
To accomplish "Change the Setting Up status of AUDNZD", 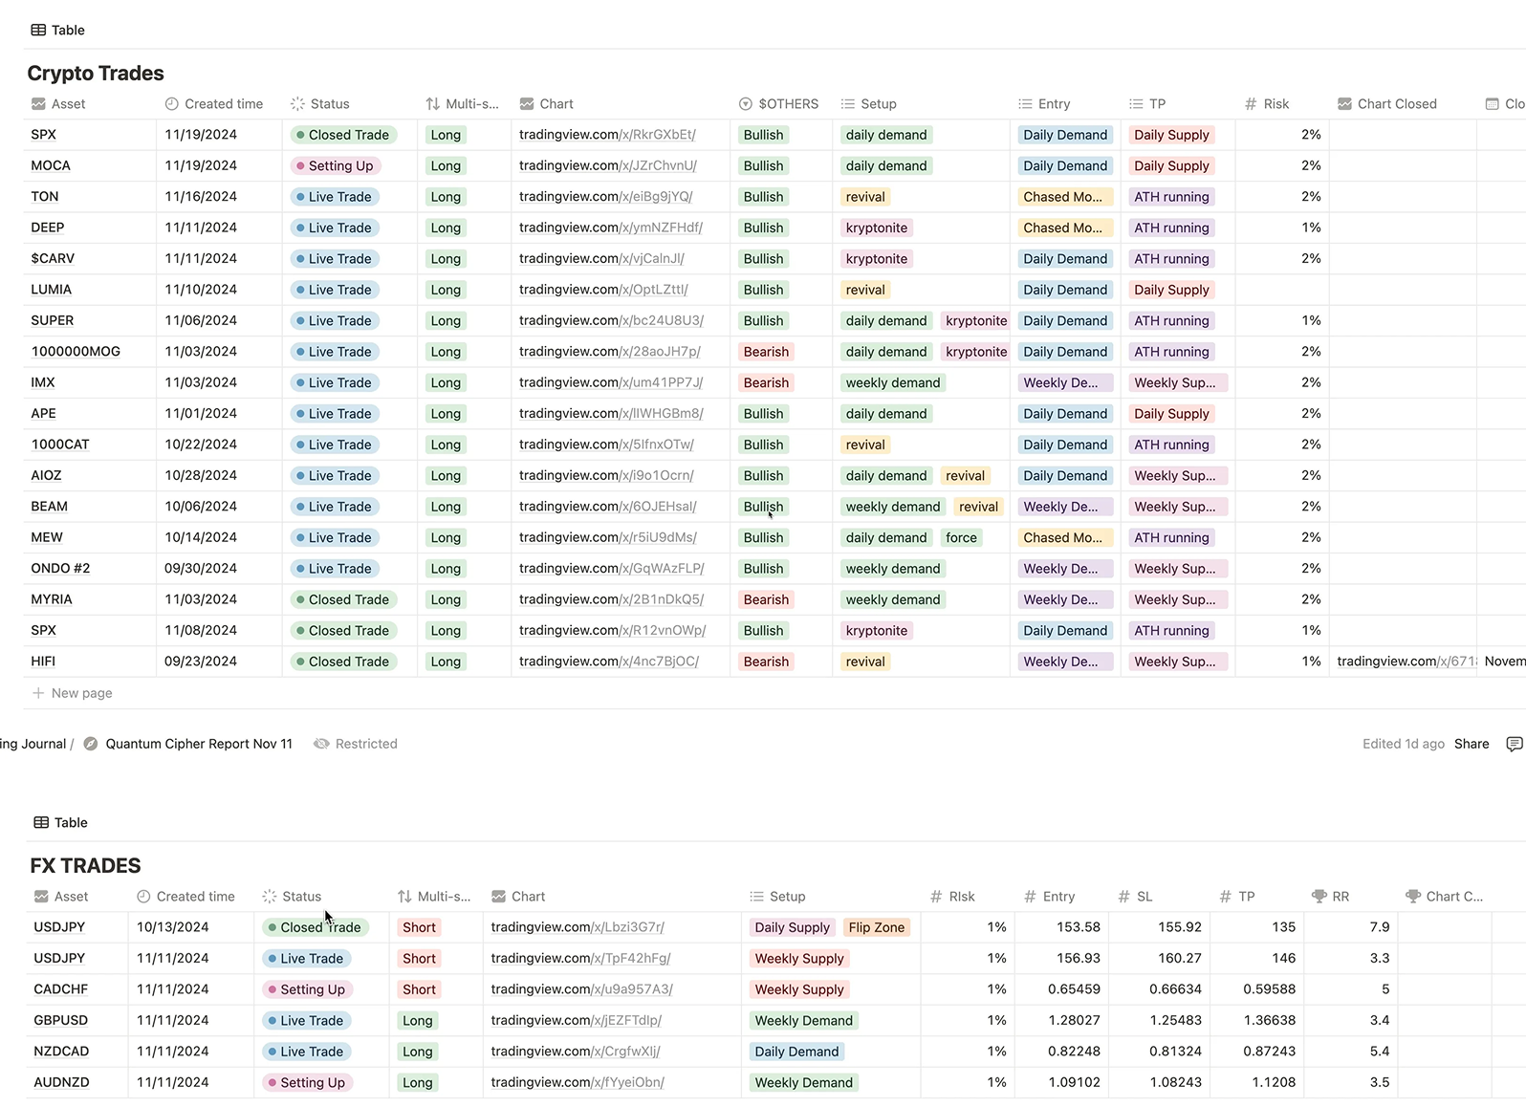I will (x=308, y=1082).
